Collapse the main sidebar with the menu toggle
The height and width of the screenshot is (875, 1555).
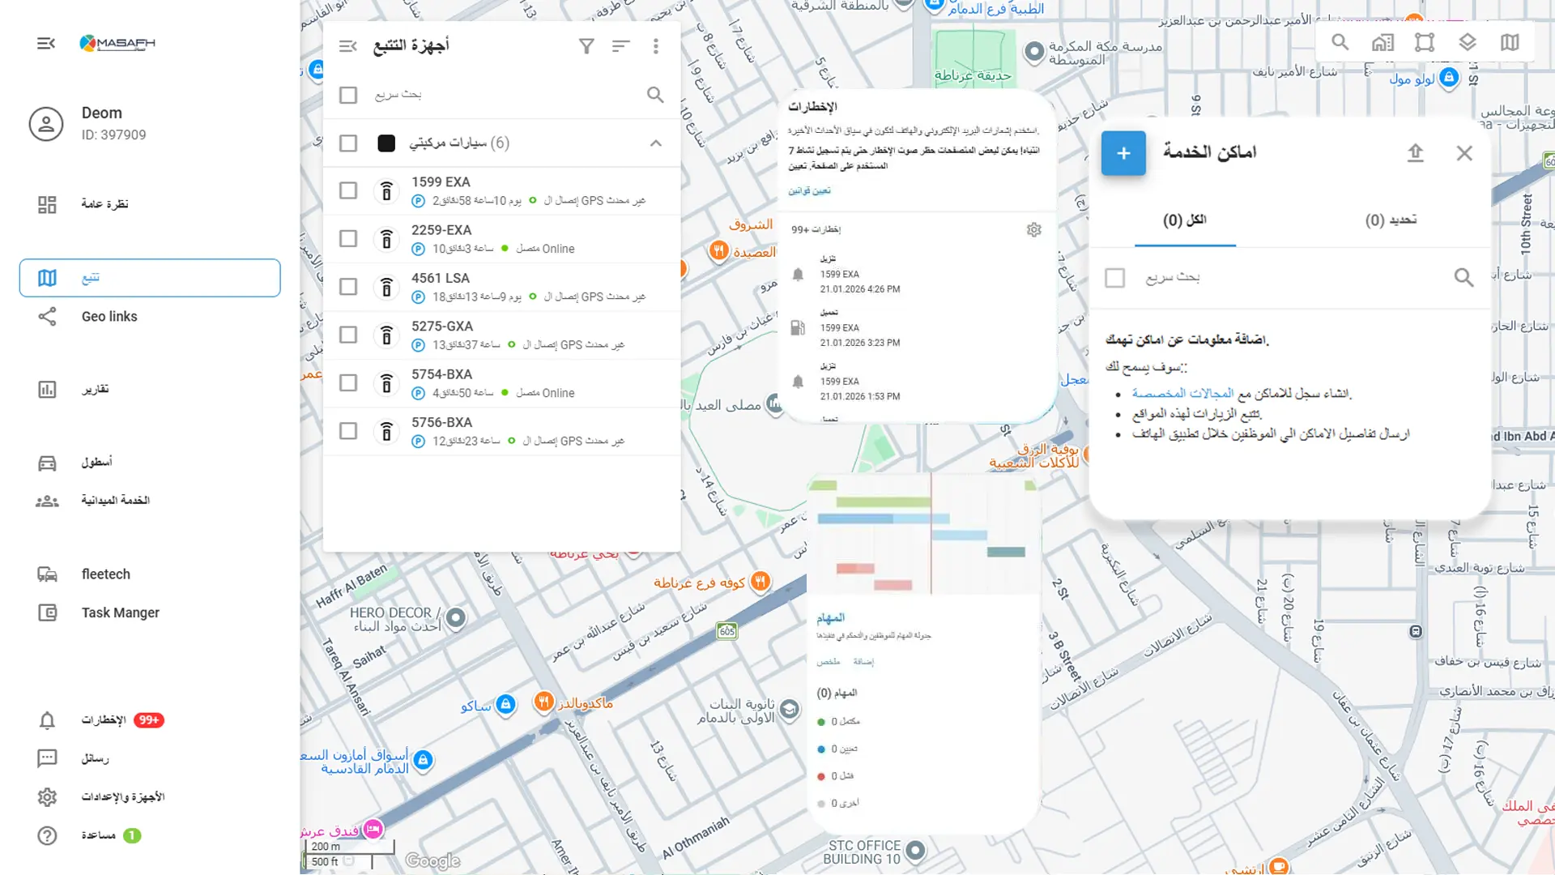46,43
